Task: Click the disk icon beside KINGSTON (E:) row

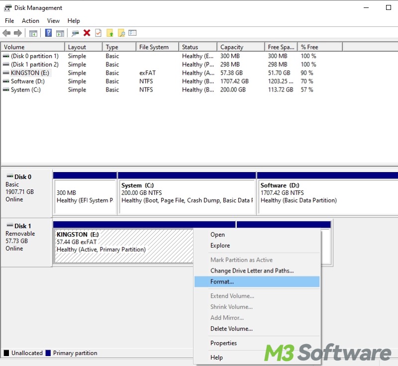Action: 6,73
